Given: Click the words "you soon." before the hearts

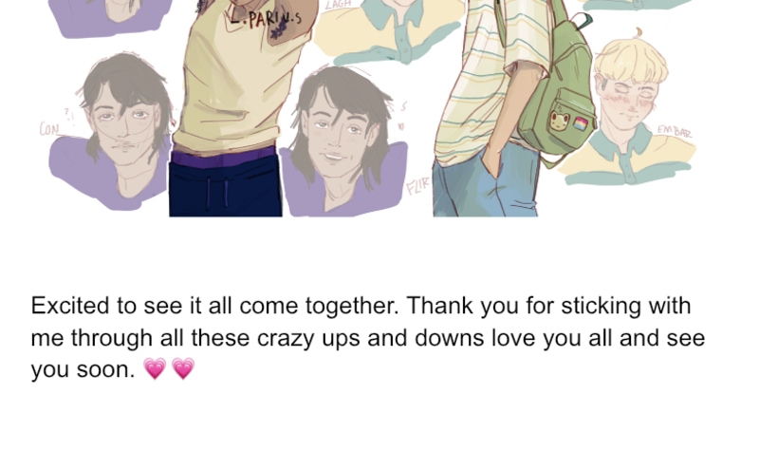Looking at the screenshot, I should click(x=83, y=369).
